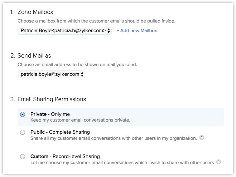Screen dimensions: 236x177
Task: Click the 'Email Sharing Permissions' heading
Action: click(x=52, y=99)
